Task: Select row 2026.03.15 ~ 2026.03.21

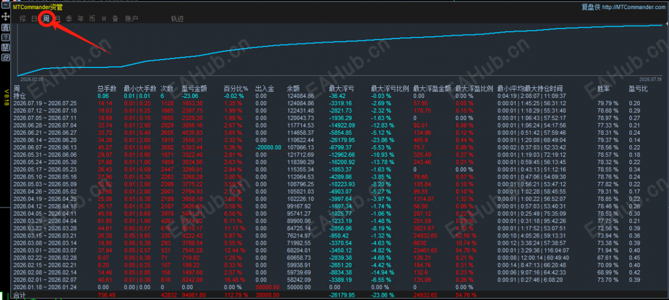Action: (45, 235)
